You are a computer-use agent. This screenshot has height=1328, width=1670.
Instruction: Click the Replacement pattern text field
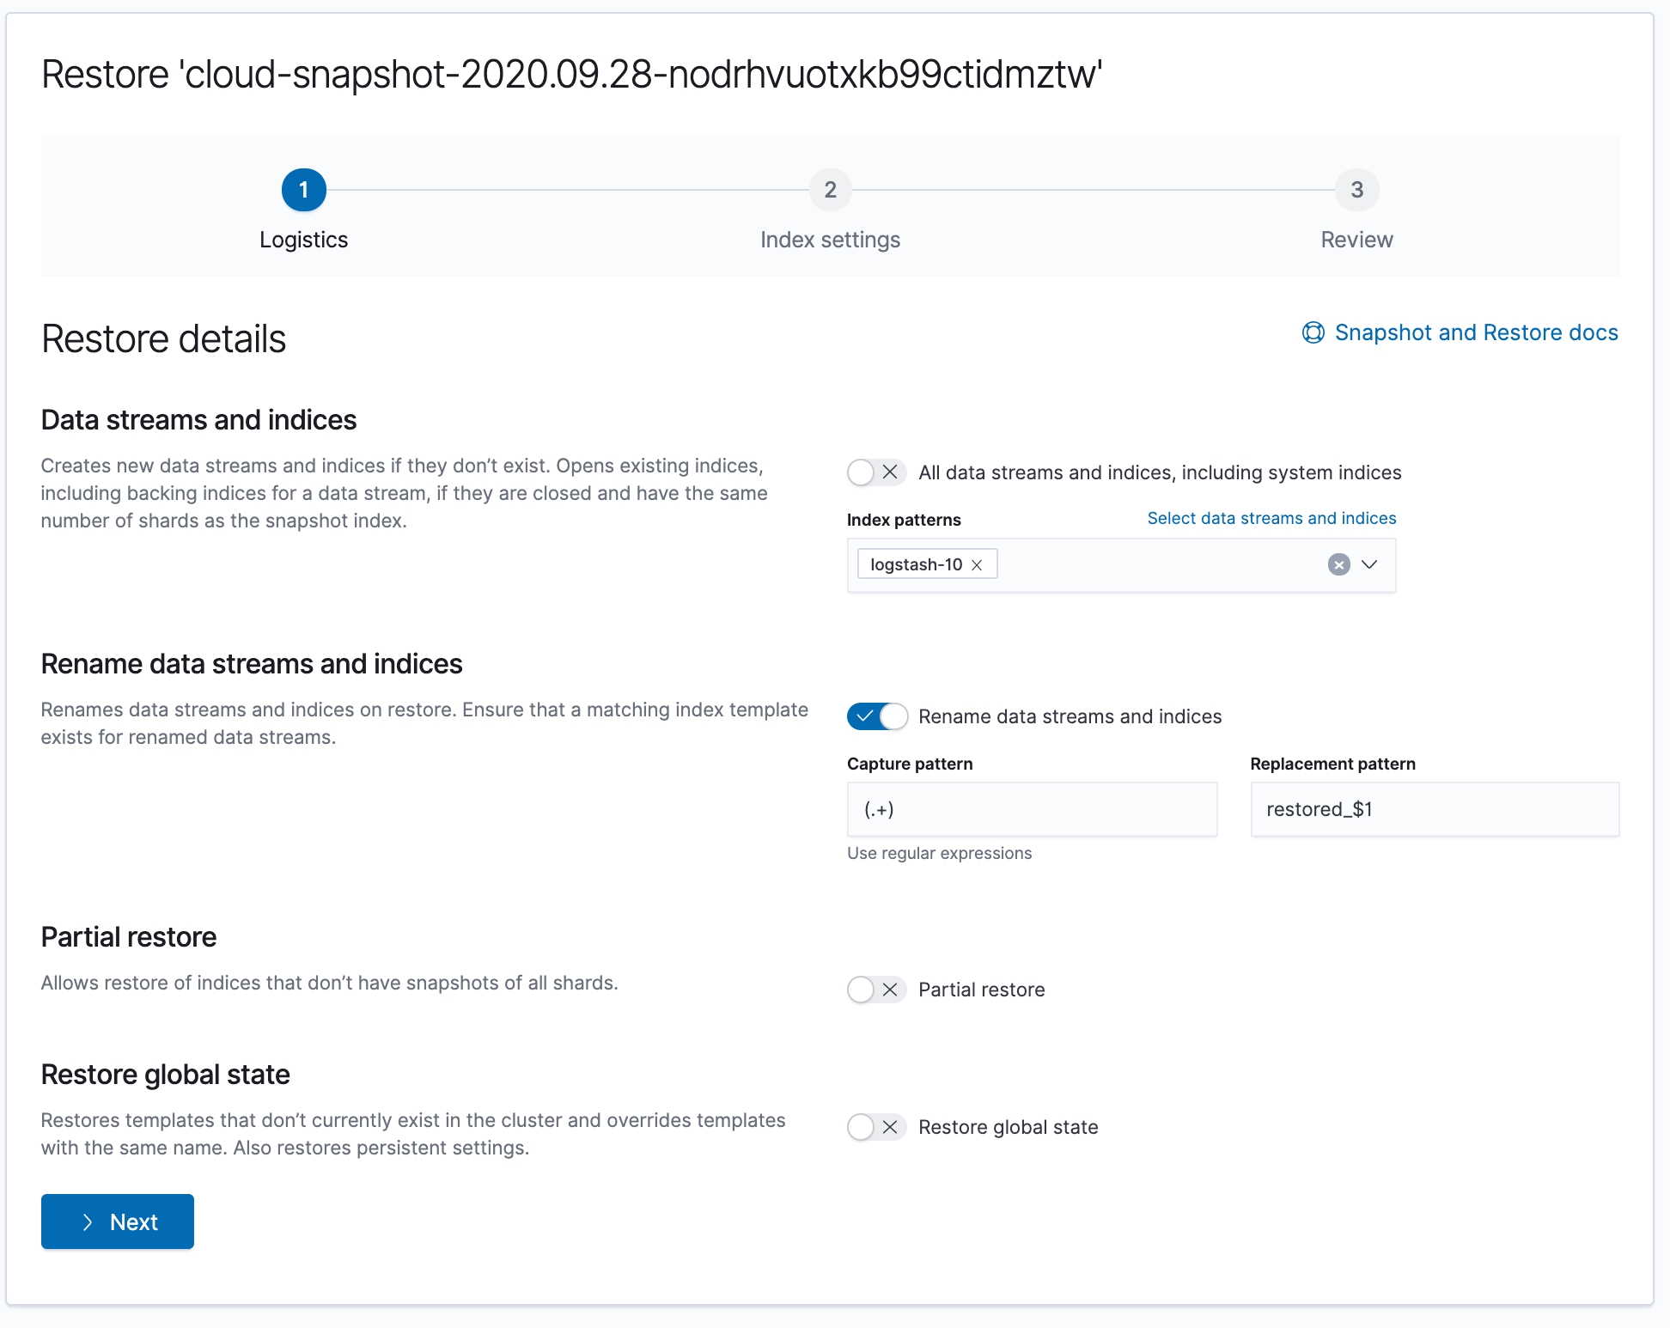[x=1435, y=809]
